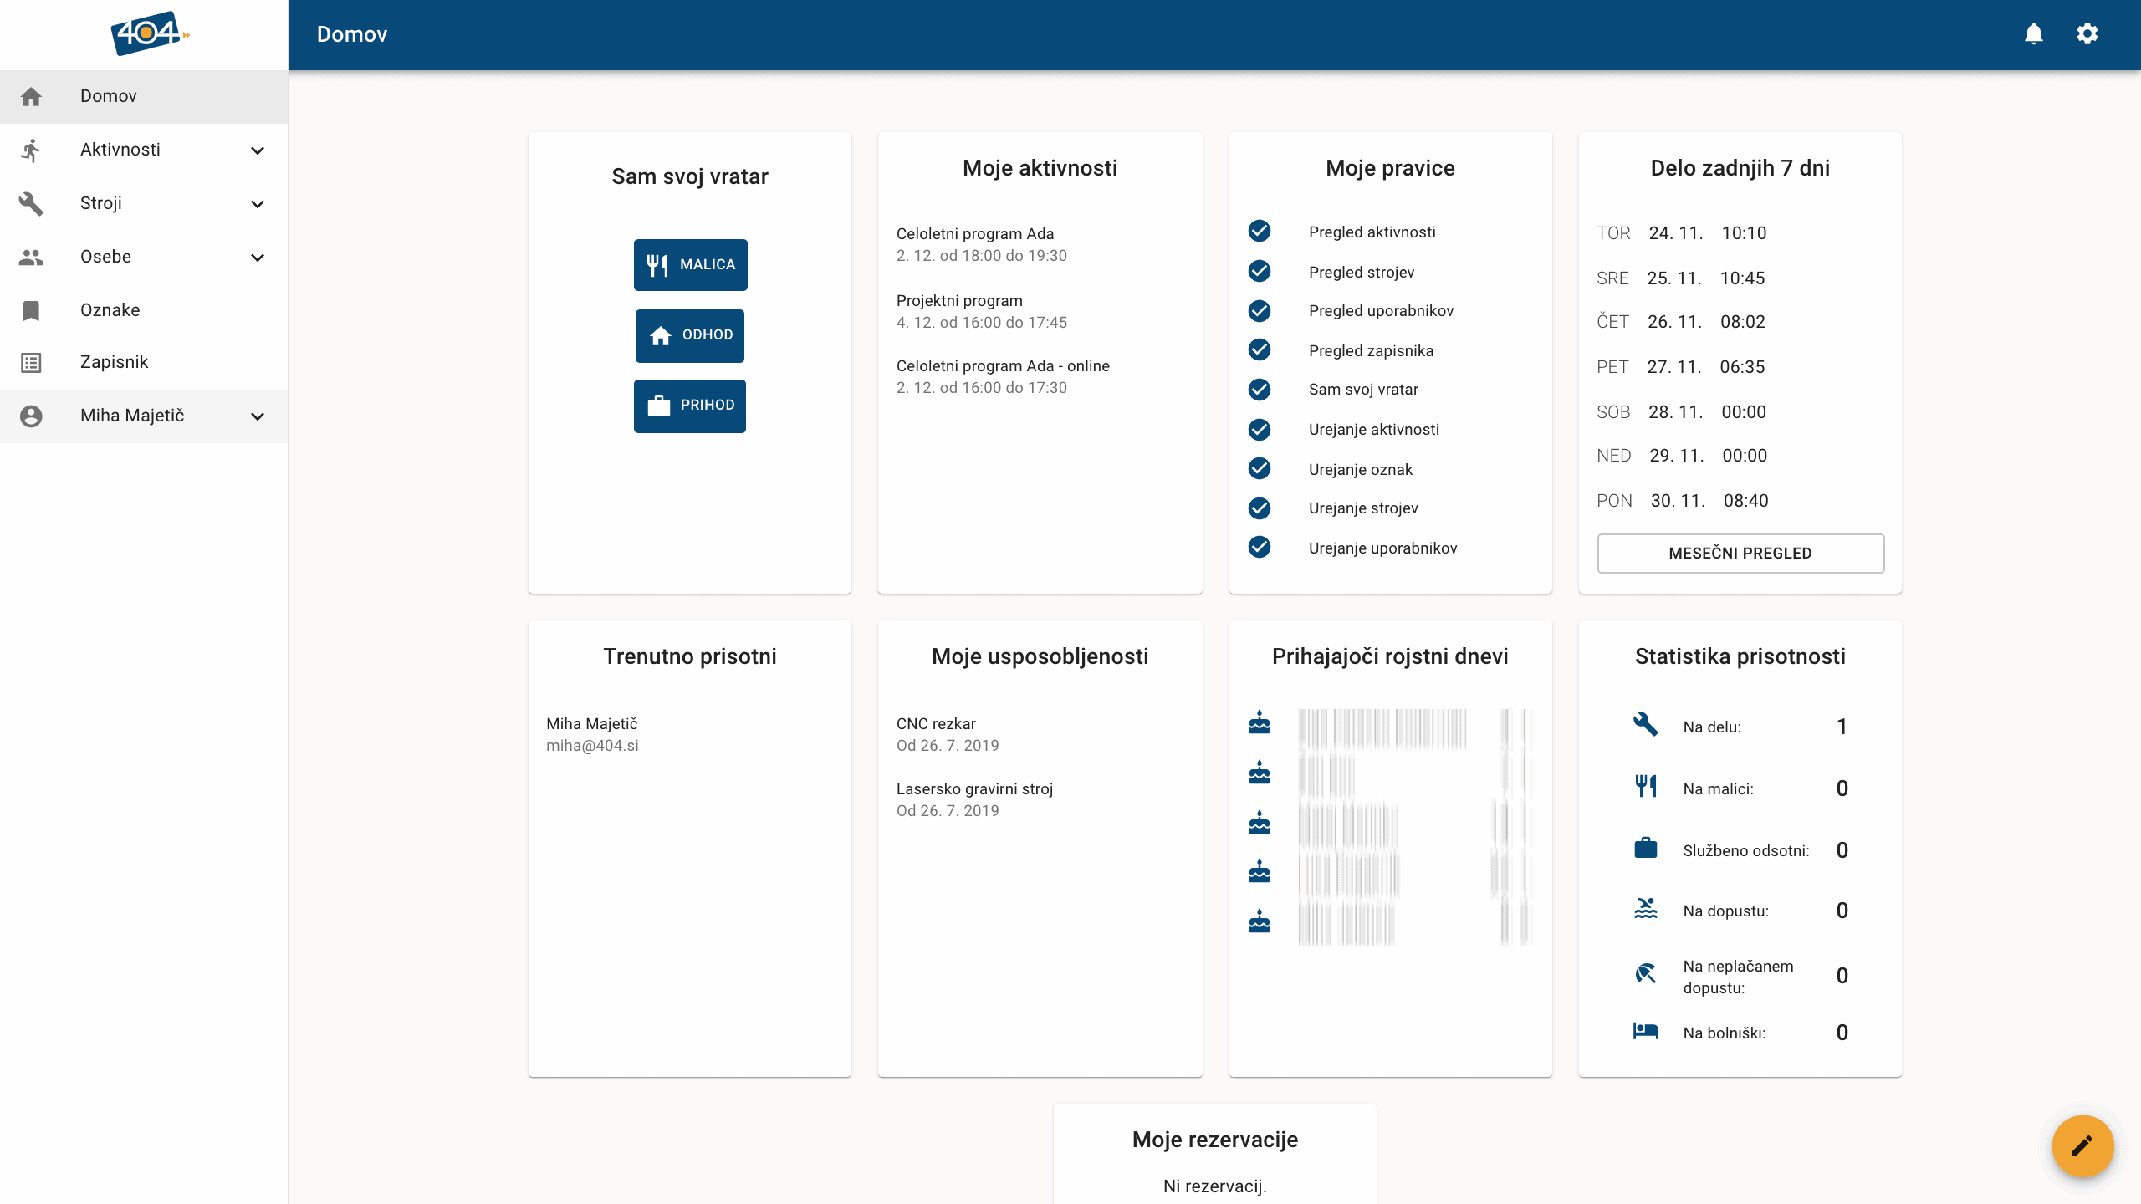The height and width of the screenshot is (1204, 2141).
Task: Click the wrench icon beside Na delu
Action: coord(1645,724)
